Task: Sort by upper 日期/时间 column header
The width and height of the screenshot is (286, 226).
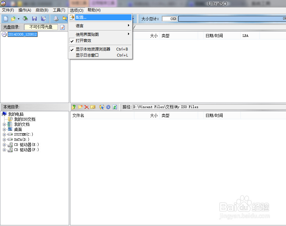Action: point(222,36)
